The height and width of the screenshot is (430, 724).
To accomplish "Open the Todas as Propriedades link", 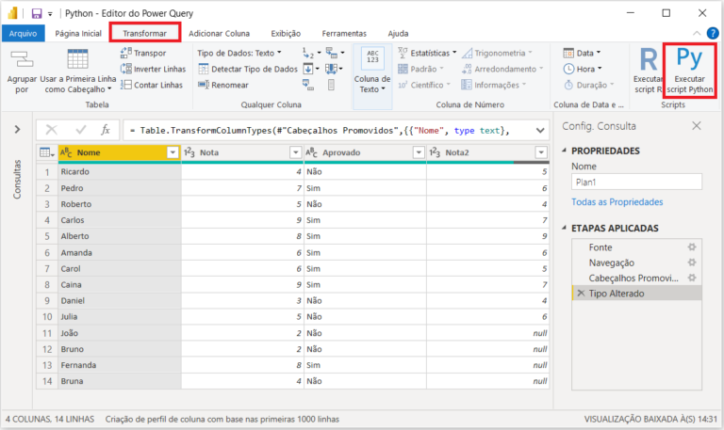I will [x=617, y=202].
